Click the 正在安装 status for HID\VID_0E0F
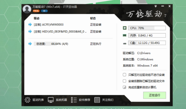Screen dimensions: 186x109 (95, 32)
